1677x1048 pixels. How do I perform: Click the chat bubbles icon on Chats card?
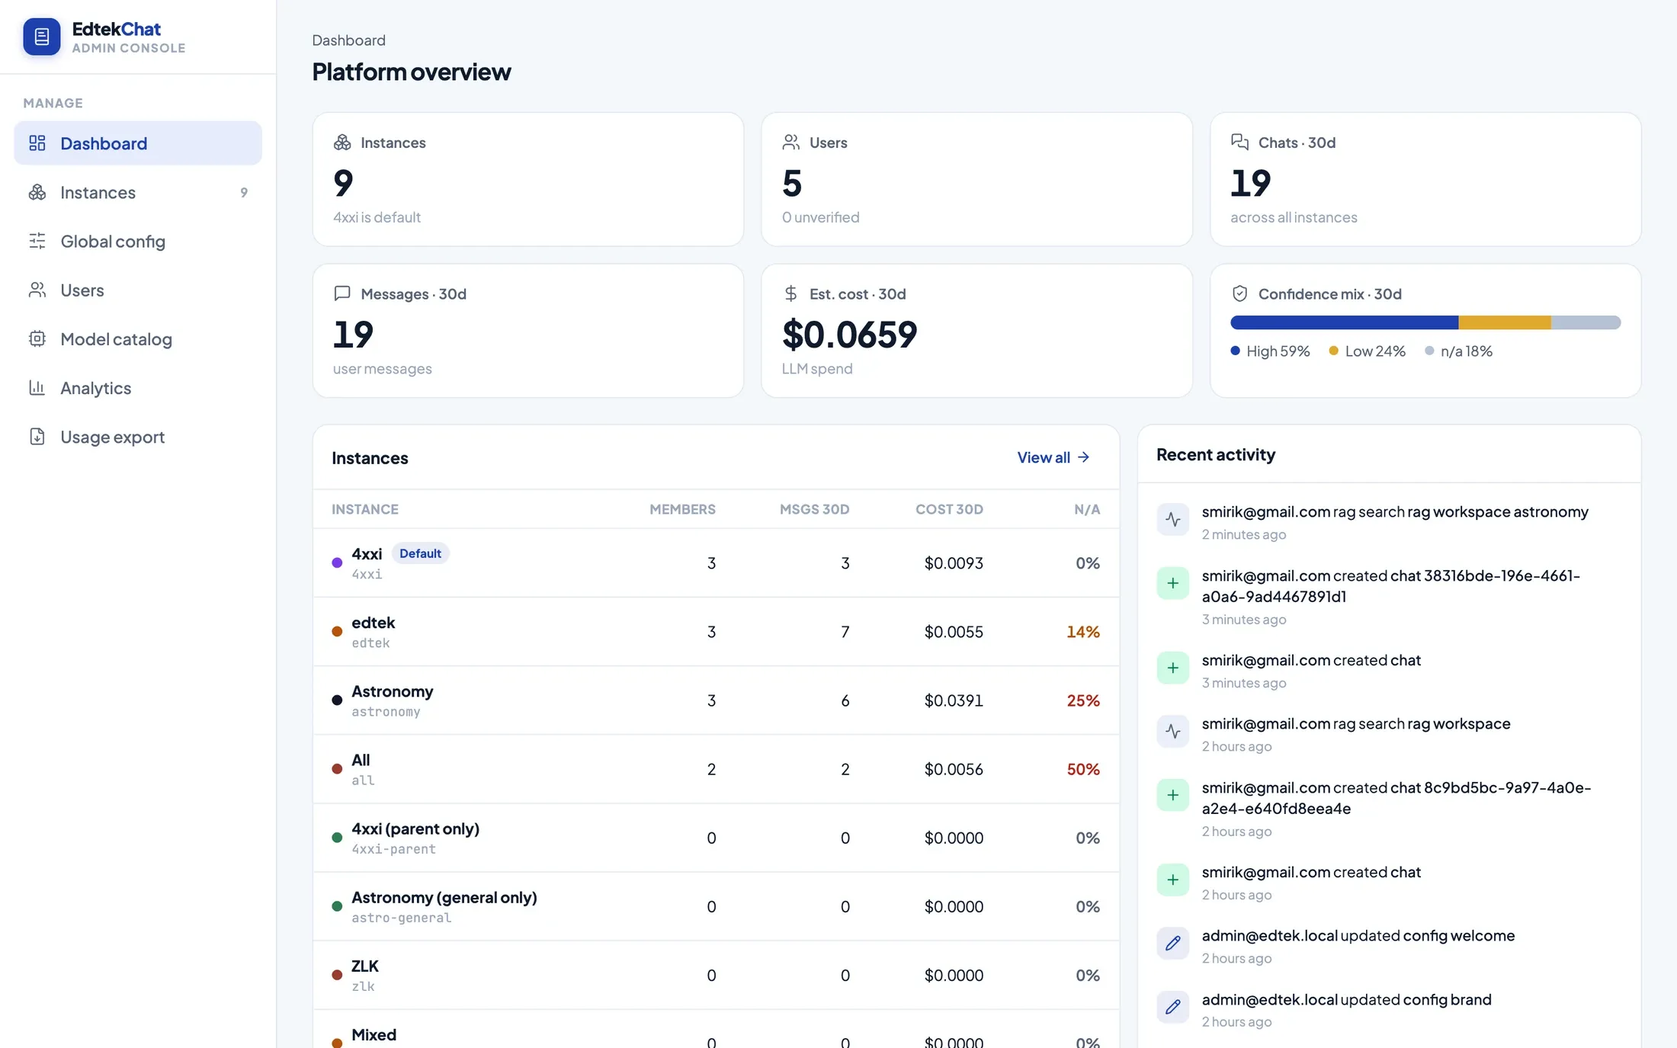point(1240,142)
